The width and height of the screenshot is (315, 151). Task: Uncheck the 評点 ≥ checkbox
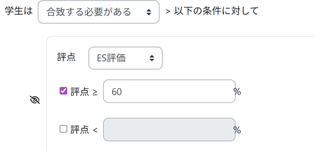coord(63,91)
